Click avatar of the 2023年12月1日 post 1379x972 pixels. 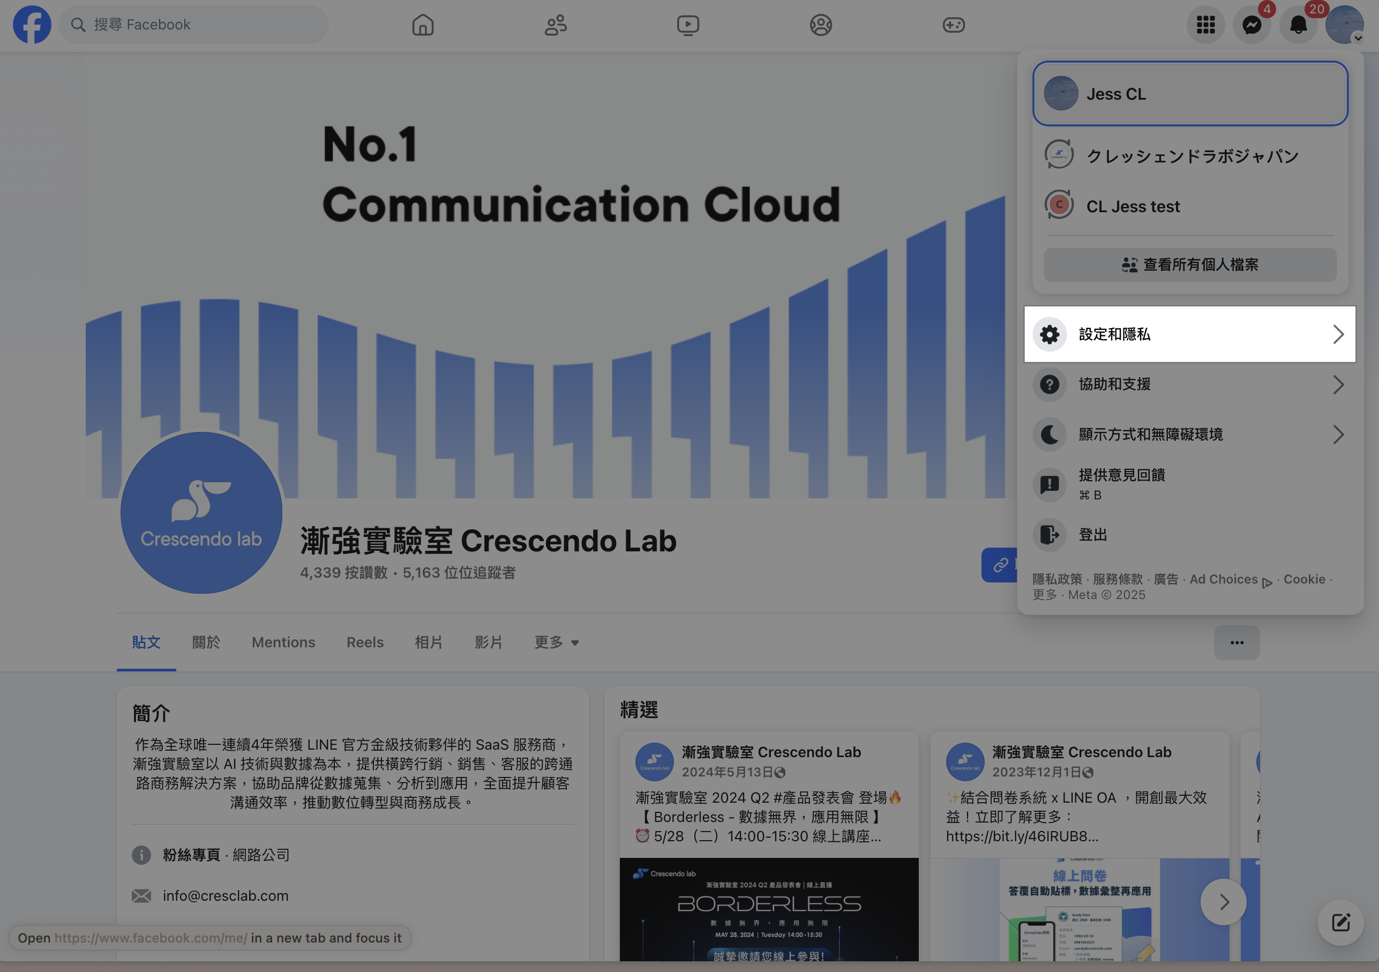point(964,762)
